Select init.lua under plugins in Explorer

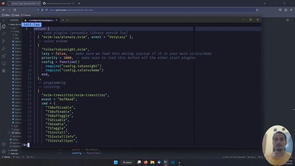(17, 133)
